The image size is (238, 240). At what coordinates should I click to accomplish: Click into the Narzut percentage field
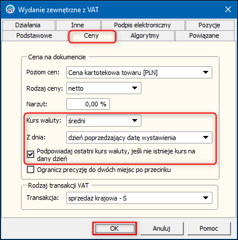point(88,104)
